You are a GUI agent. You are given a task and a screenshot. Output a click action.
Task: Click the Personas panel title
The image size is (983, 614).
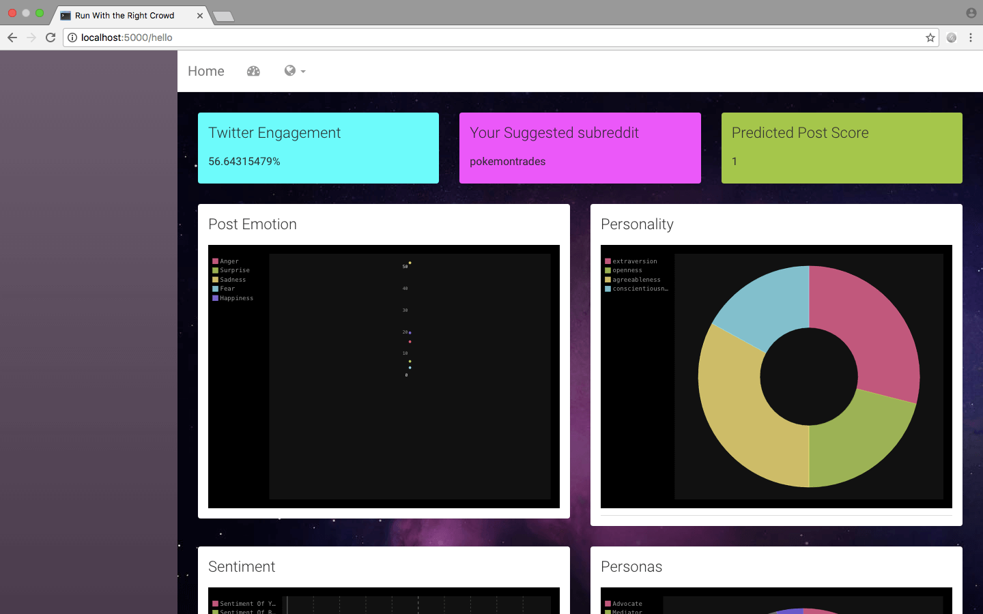[631, 567]
